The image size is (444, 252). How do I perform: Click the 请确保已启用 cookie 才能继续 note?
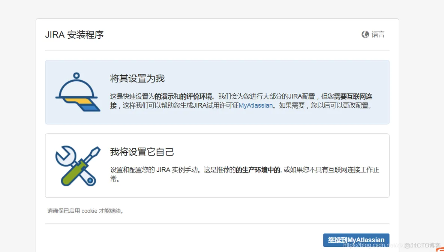point(85,211)
